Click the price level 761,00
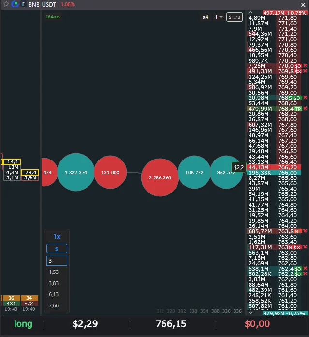Viewport: 309px width, 337px height. click(x=288, y=306)
